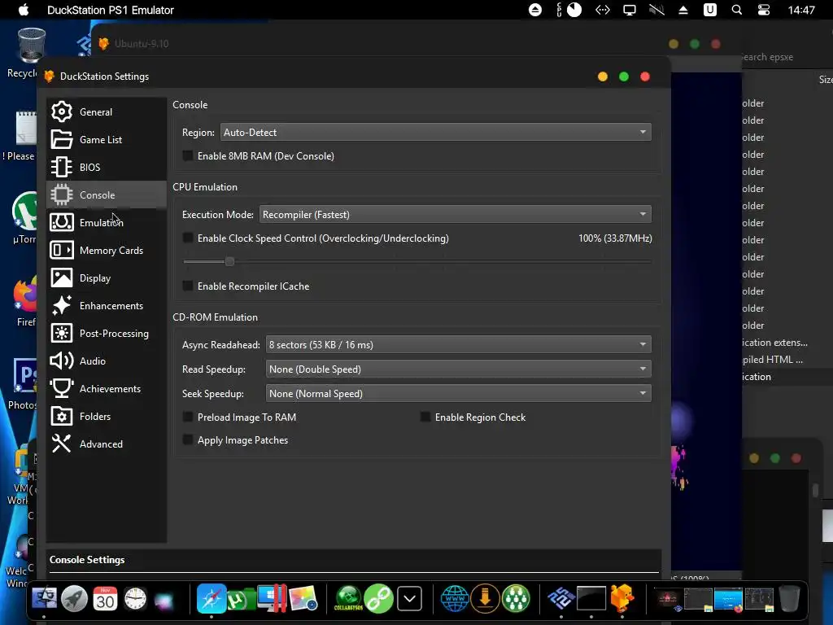Click the display icon in the menu bar

tap(630, 10)
